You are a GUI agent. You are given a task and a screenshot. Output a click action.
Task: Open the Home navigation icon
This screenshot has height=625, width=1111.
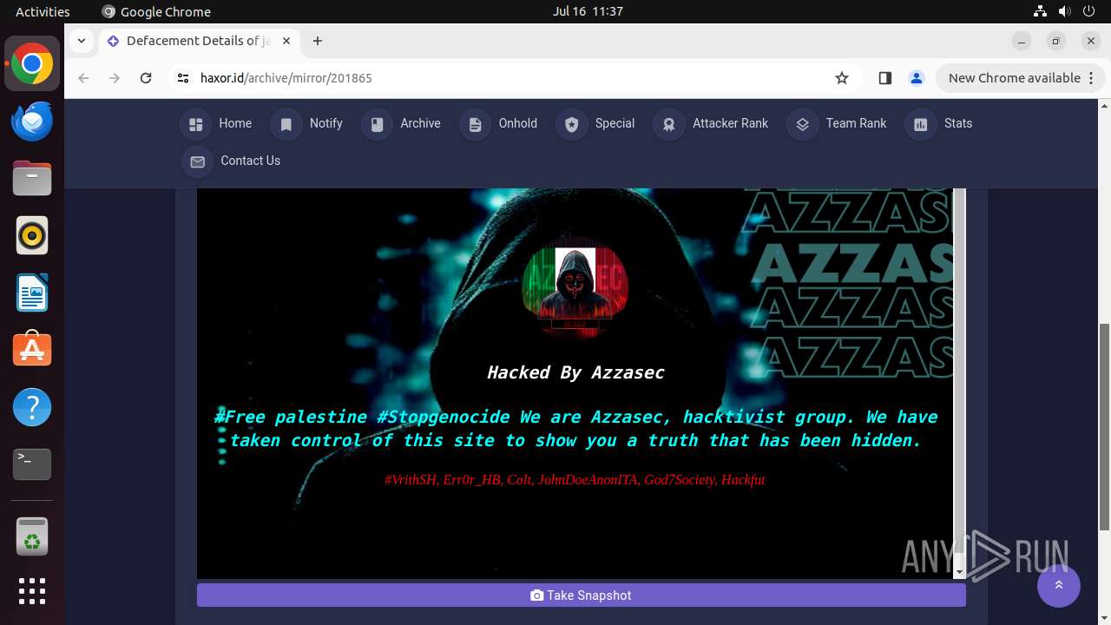[195, 124]
